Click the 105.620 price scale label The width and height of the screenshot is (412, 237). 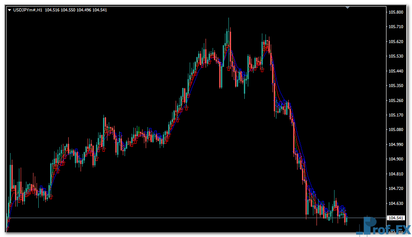396,42
